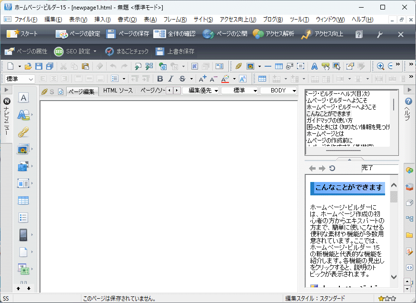Click the save floppy disk toolbar icon
The width and height of the screenshot is (416, 303).
coord(39,66)
